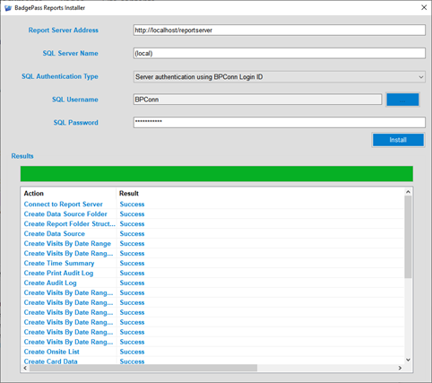
Task: Click the horizontal scrollbar left arrow
Action: [25, 368]
